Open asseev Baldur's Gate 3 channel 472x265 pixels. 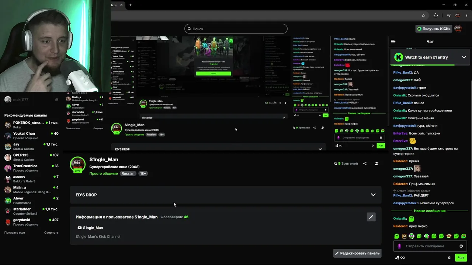tap(31, 179)
